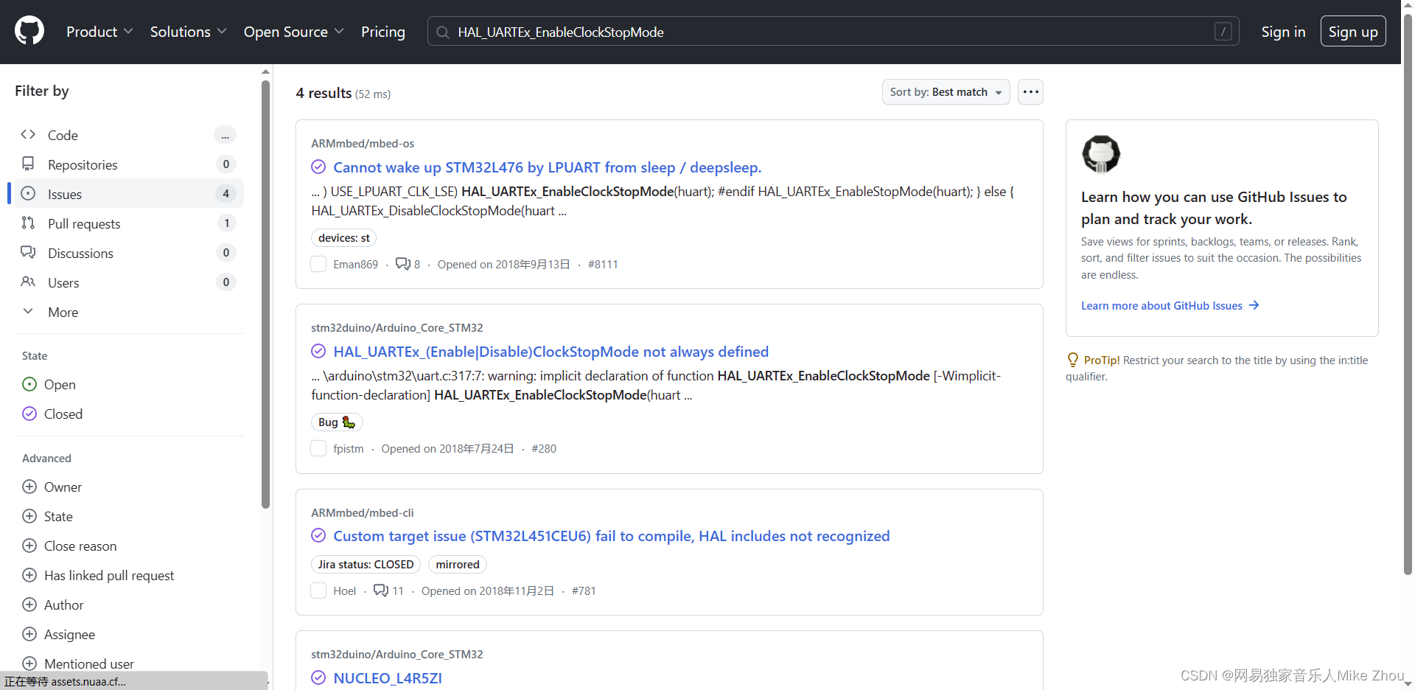1415x690 pixels.
Task: Open ARMmbed/mbed-os repository link
Action: click(x=363, y=143)
